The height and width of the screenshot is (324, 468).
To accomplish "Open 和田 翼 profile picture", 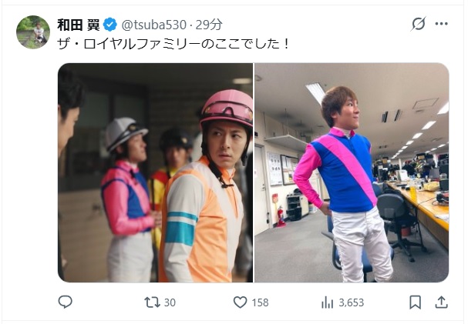I will [33, 32].
